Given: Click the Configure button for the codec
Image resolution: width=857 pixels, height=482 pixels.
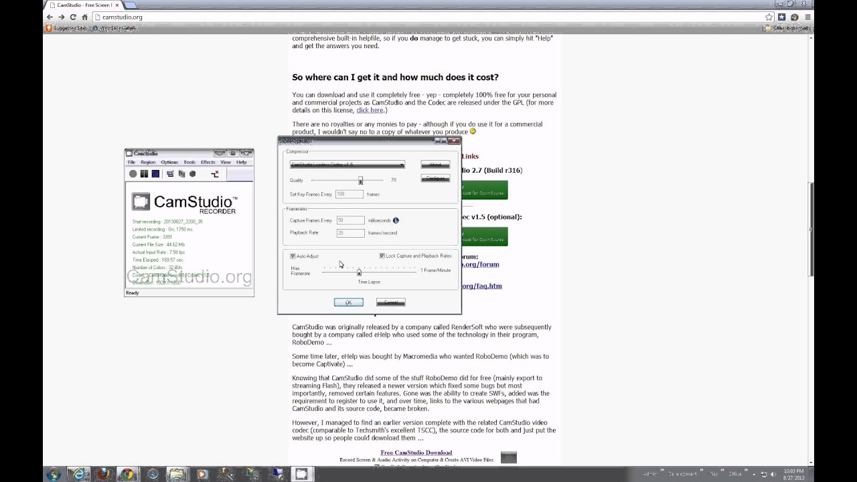Looking at the screenshot, I should pyautogui.click(x=435, y=179).
